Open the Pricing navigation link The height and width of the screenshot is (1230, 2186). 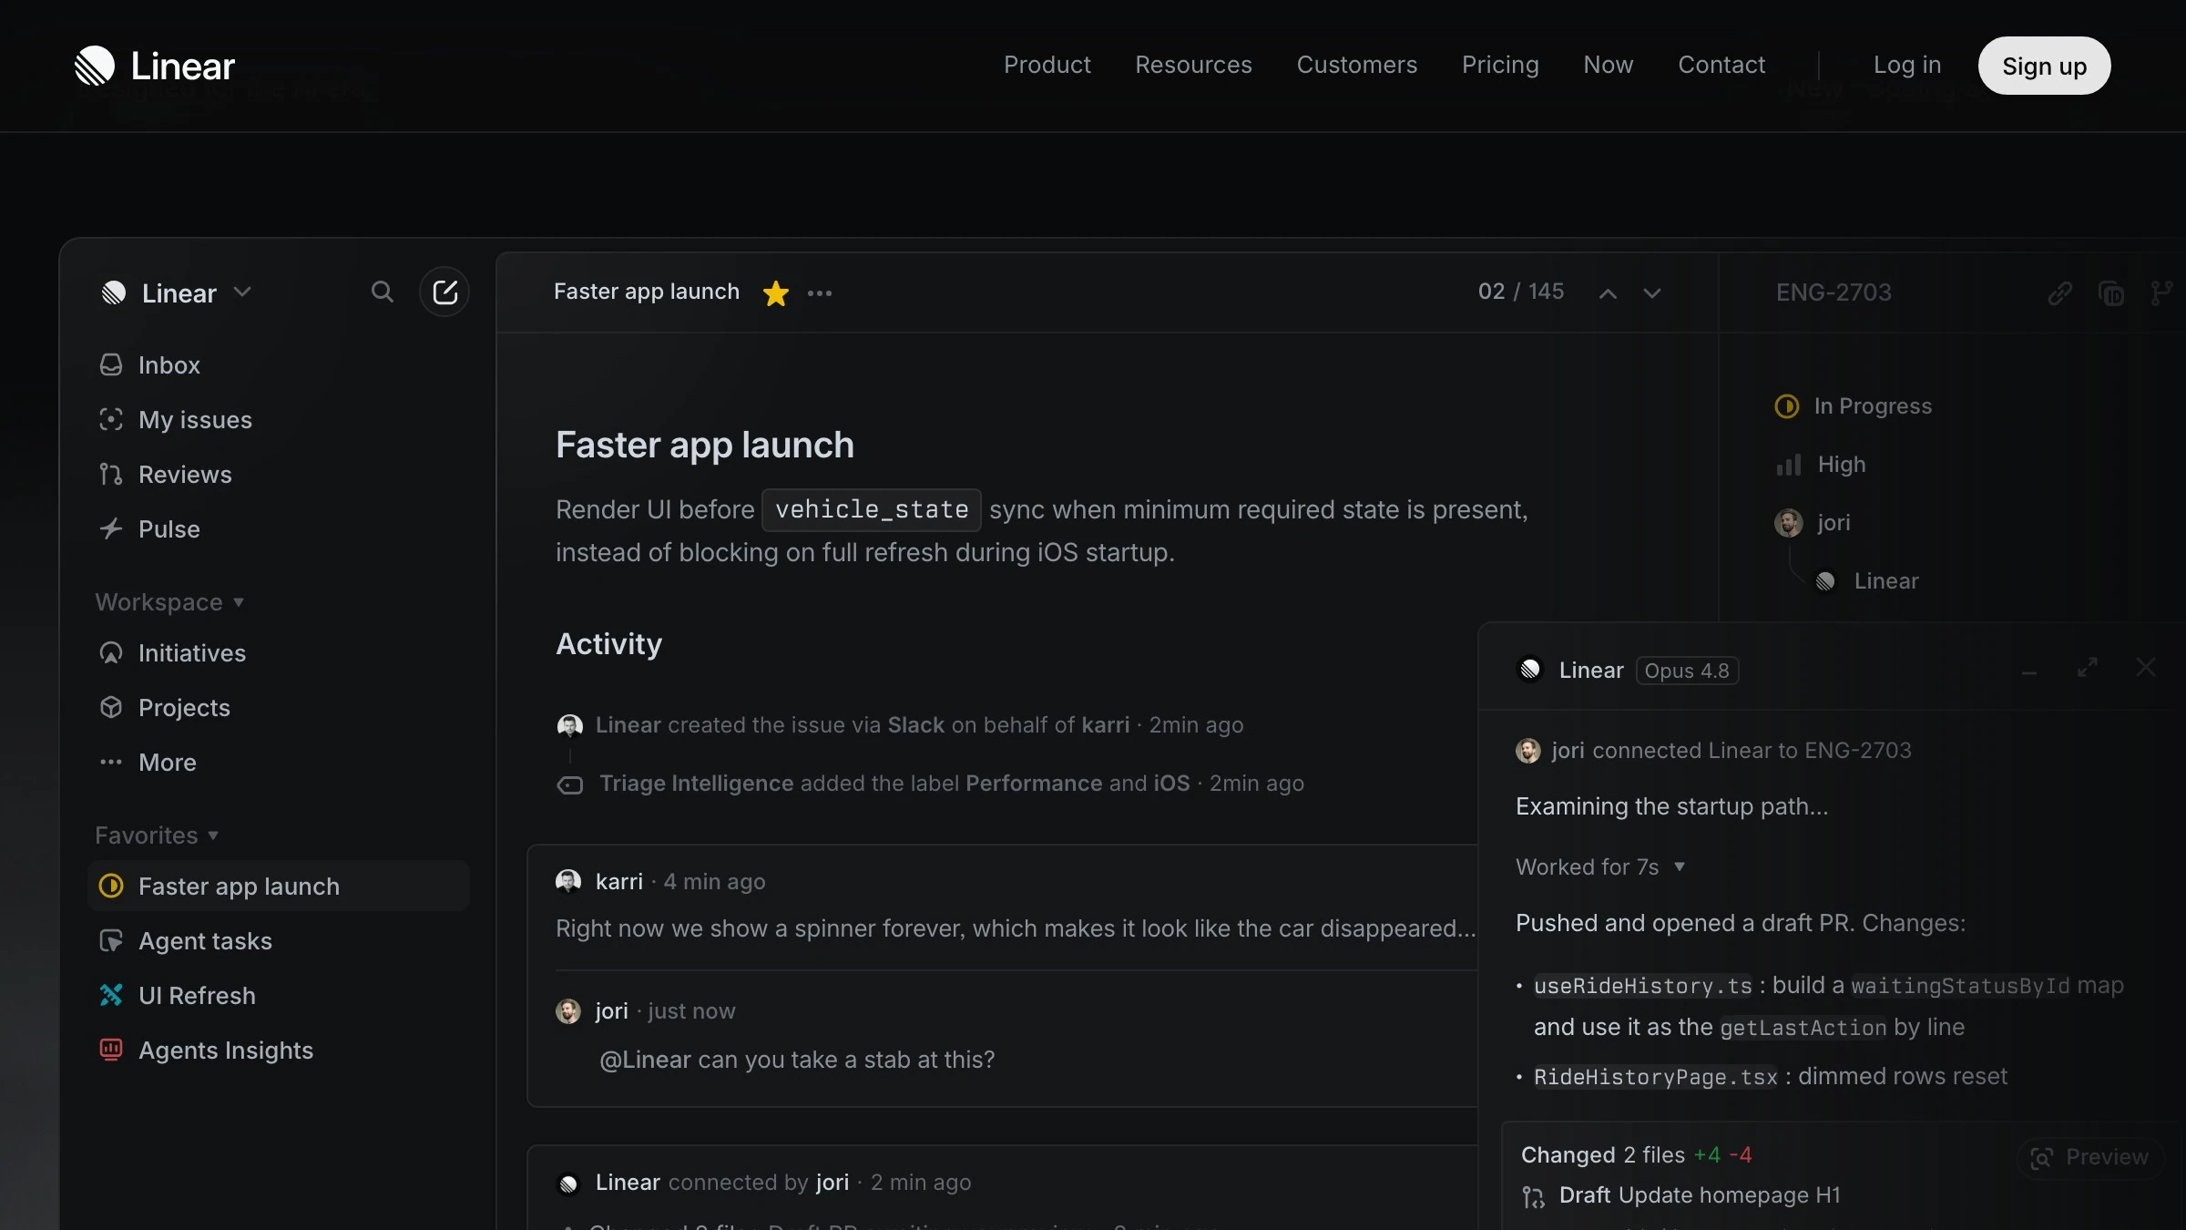1500,66
